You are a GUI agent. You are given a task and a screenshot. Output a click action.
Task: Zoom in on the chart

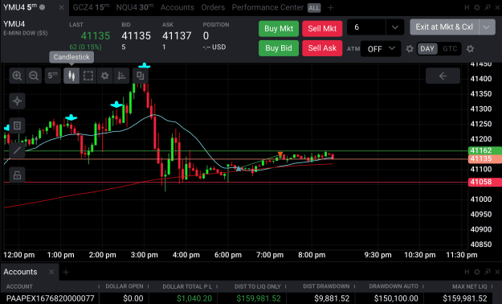[x=17, y=76]
